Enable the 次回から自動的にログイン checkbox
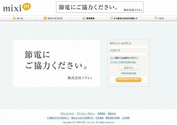The image size is (177, 125). [x=111, y=58]
